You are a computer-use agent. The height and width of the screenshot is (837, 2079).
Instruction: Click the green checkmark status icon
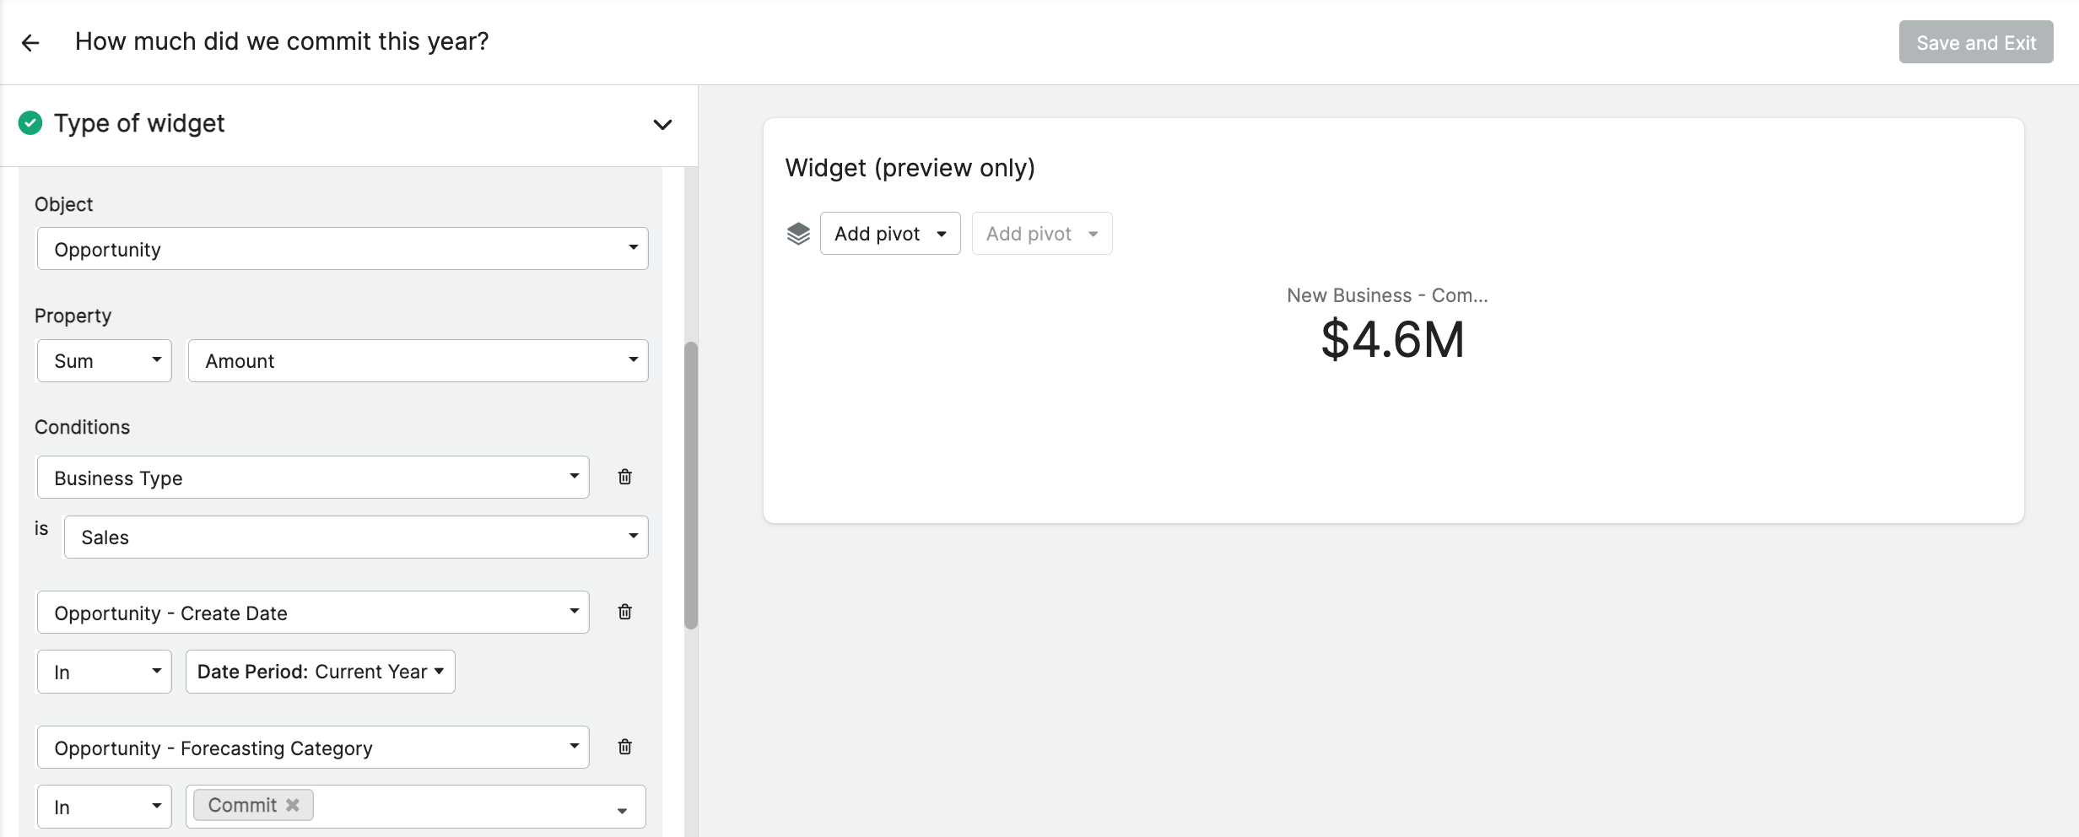[x=30, y=123]
